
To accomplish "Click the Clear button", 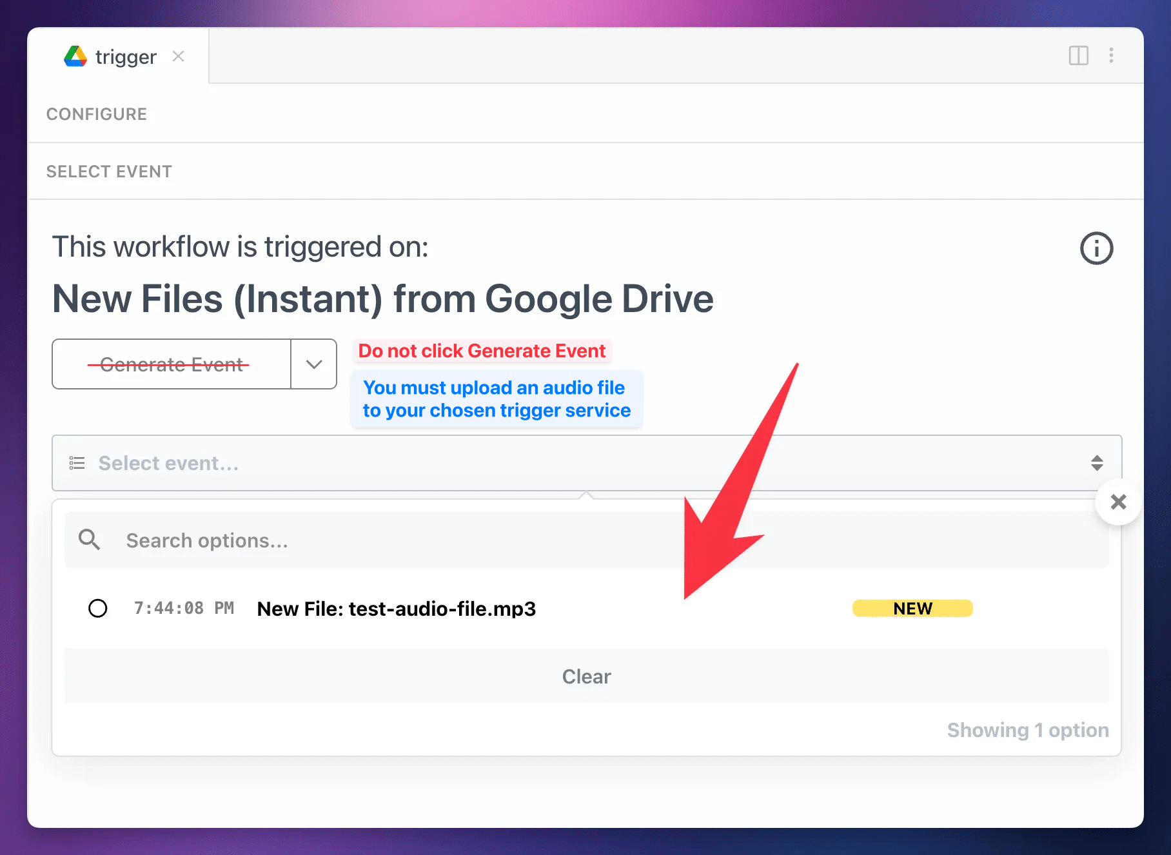I will [587, 676].
